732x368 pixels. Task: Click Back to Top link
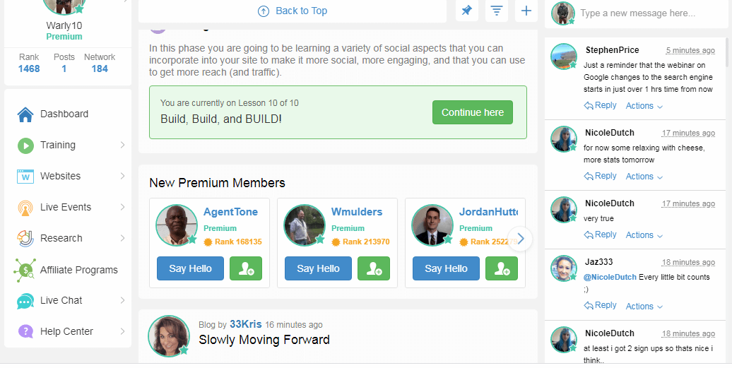[x=293, y=11]
